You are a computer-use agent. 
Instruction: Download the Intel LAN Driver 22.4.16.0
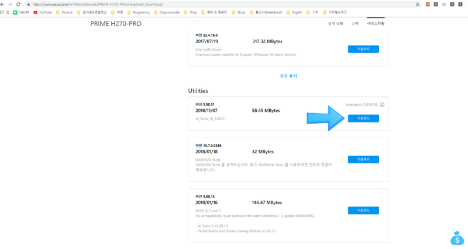(x=363, y=49)
